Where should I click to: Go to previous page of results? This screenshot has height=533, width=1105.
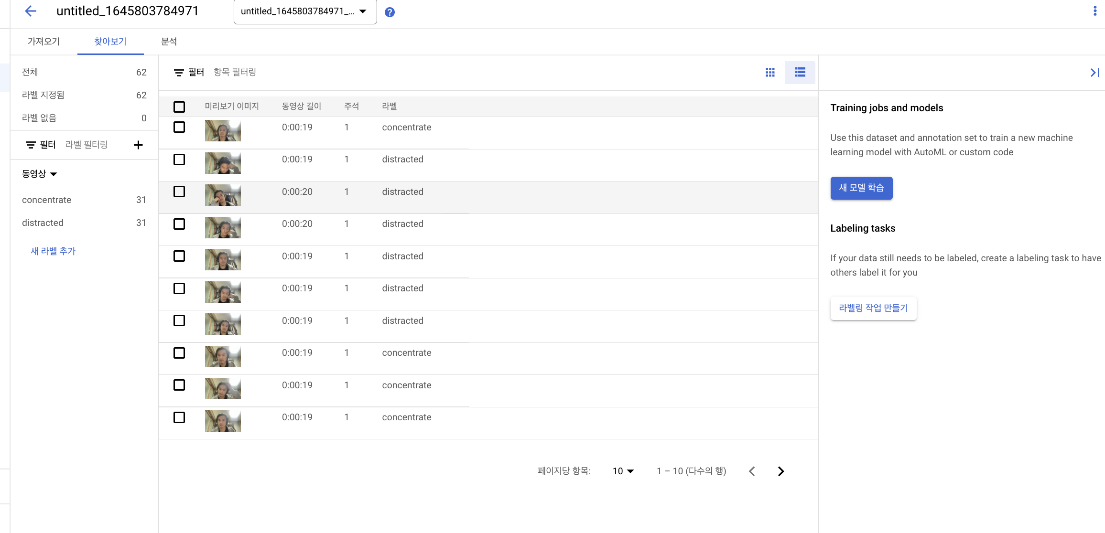click(752, 471)
